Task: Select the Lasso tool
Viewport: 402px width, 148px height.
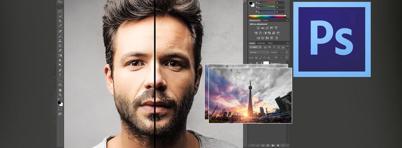Action: [60, 11]
